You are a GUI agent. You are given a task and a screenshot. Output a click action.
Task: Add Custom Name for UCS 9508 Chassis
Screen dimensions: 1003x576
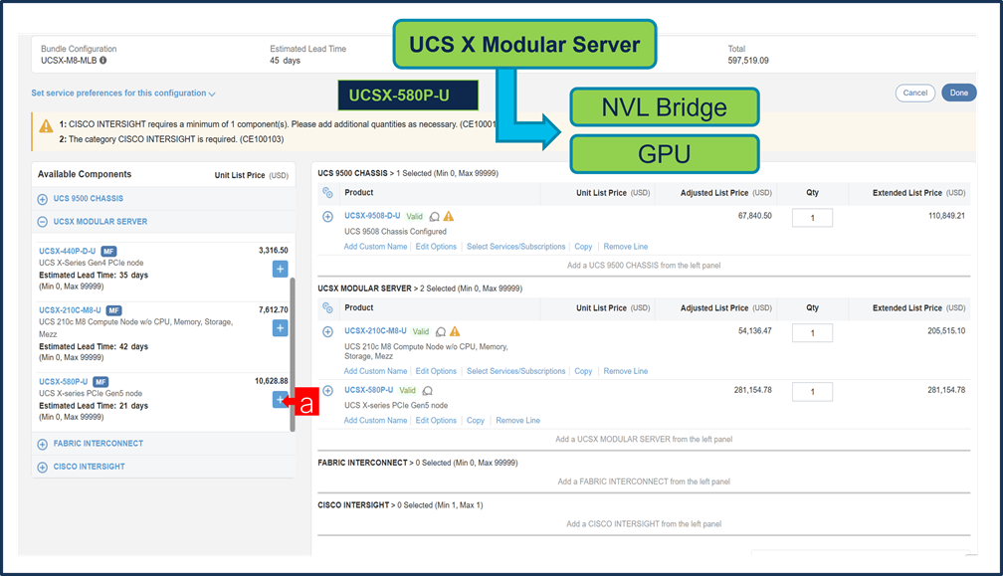[375, 247]
